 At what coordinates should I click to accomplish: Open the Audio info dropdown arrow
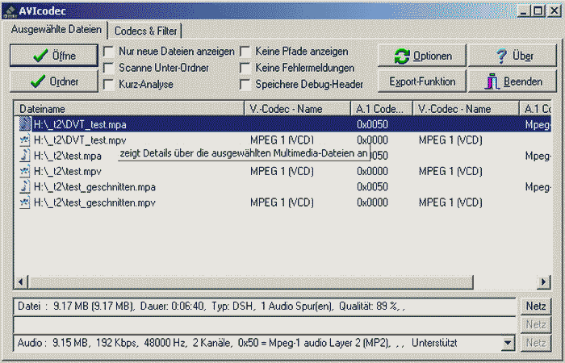[508, 344]
